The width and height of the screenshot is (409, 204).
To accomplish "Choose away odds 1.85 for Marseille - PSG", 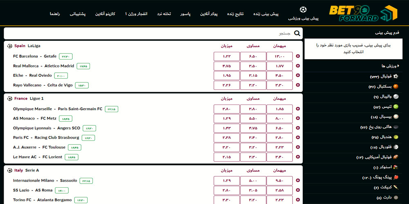I will coord(279,109).
